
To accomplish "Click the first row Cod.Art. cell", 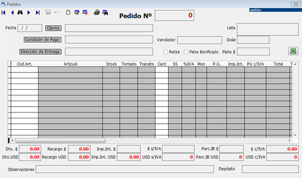I will 24,70.
